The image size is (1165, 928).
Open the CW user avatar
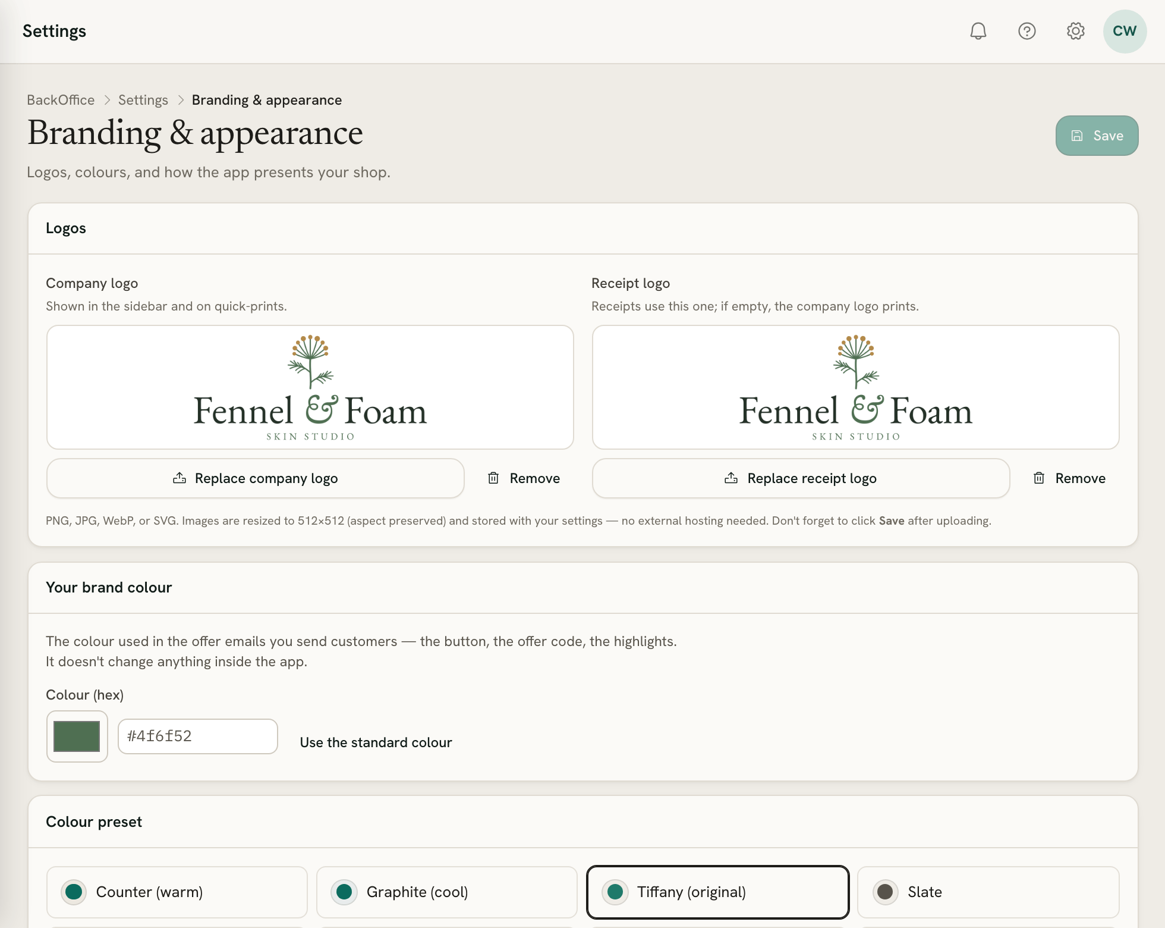1125,31
